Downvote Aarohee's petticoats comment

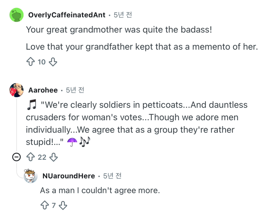pyautogui.click(x=54, y=157)
